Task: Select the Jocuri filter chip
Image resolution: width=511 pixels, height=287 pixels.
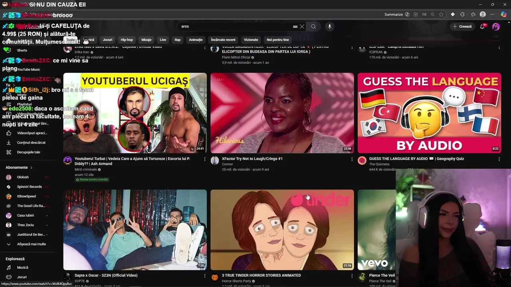Action: [x=107, y=40]
